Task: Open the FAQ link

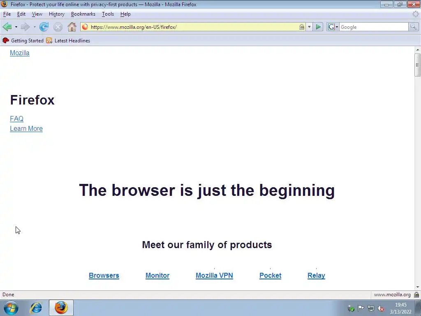Action: click(16, 119)
